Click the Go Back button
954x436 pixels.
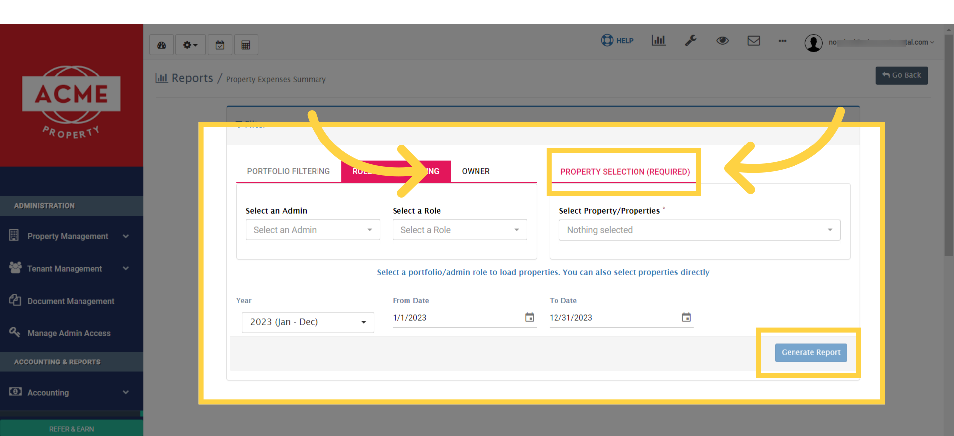tap(902, 75)
